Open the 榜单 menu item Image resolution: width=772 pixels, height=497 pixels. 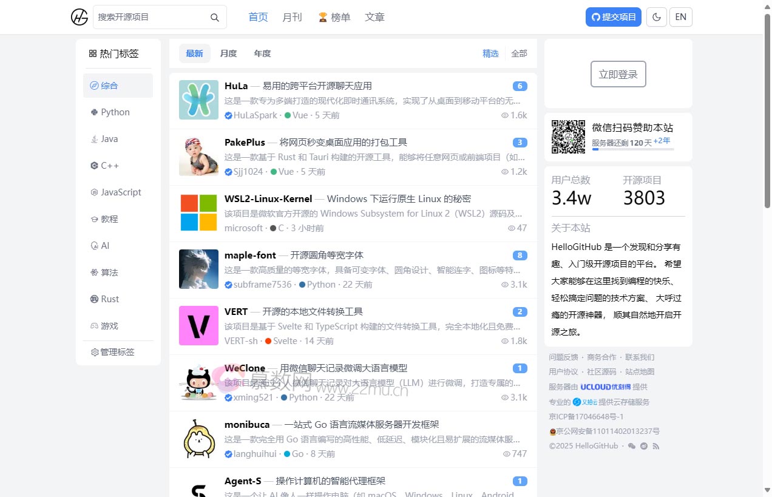point(334,17)
